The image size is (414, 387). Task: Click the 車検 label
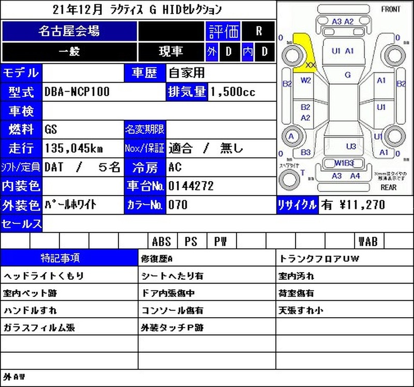point(21,111)
